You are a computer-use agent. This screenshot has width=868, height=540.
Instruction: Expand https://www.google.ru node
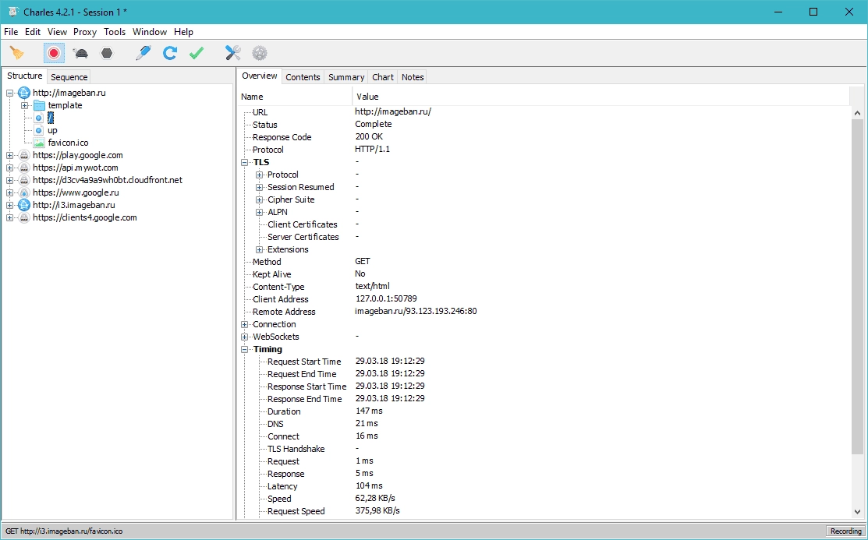click(x=9, y=193)
